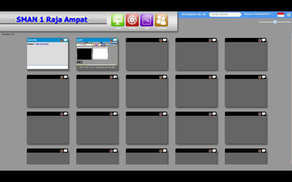Open the purple Quiz icon
The height and width of the screenshot is (182, 292).
tap(147, 20)
